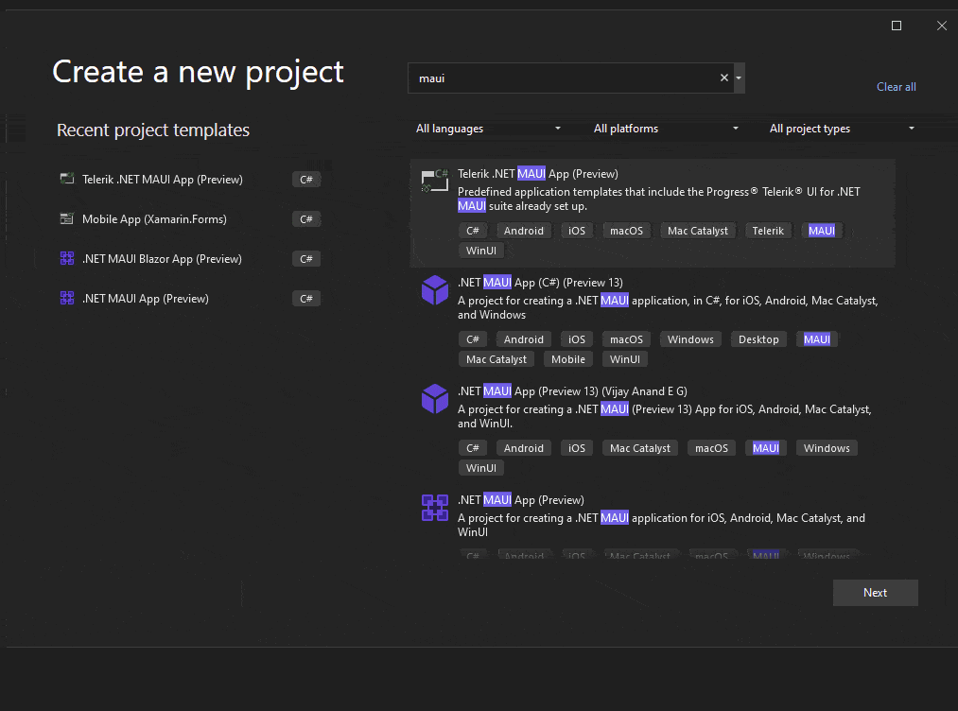Click the Clear all link
This screenshot has height=711, width=958.
(897, 87)
